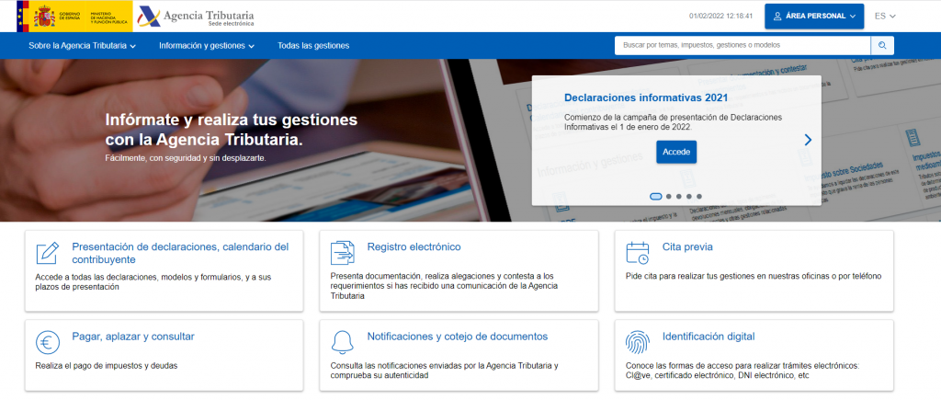Click the Agencia Tributaria logo
This screenshot has width=941, height=400.
[196, 17]
